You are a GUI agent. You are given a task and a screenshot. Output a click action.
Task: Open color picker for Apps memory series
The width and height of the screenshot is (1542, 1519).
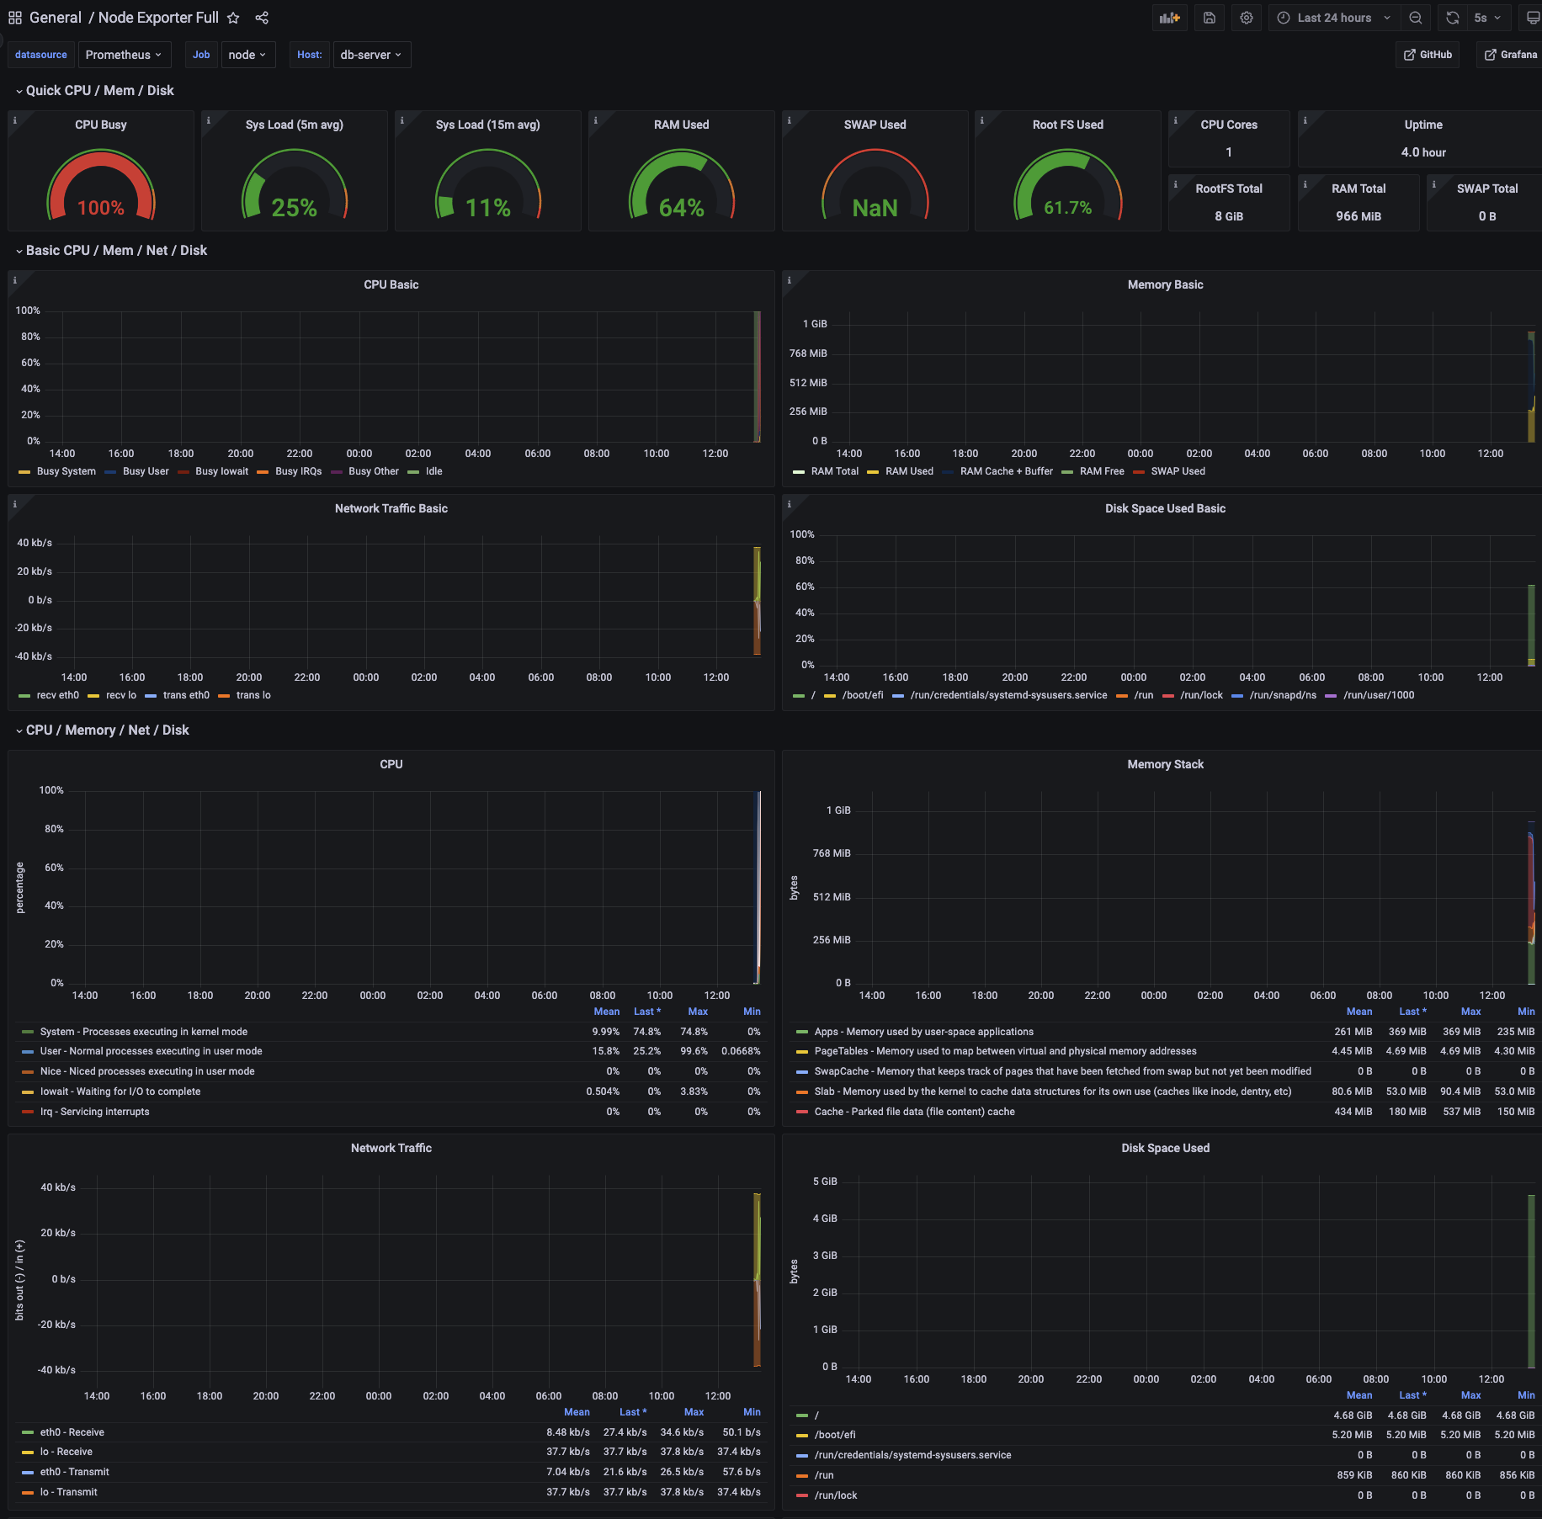click(x=802, y=1032)
